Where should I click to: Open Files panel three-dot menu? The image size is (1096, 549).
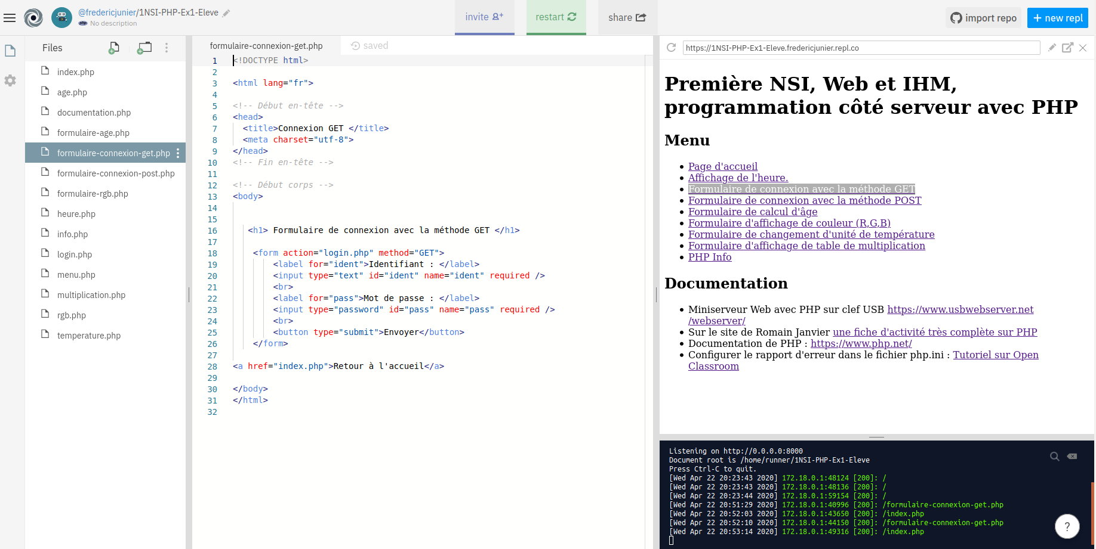[x=167, y=48]
